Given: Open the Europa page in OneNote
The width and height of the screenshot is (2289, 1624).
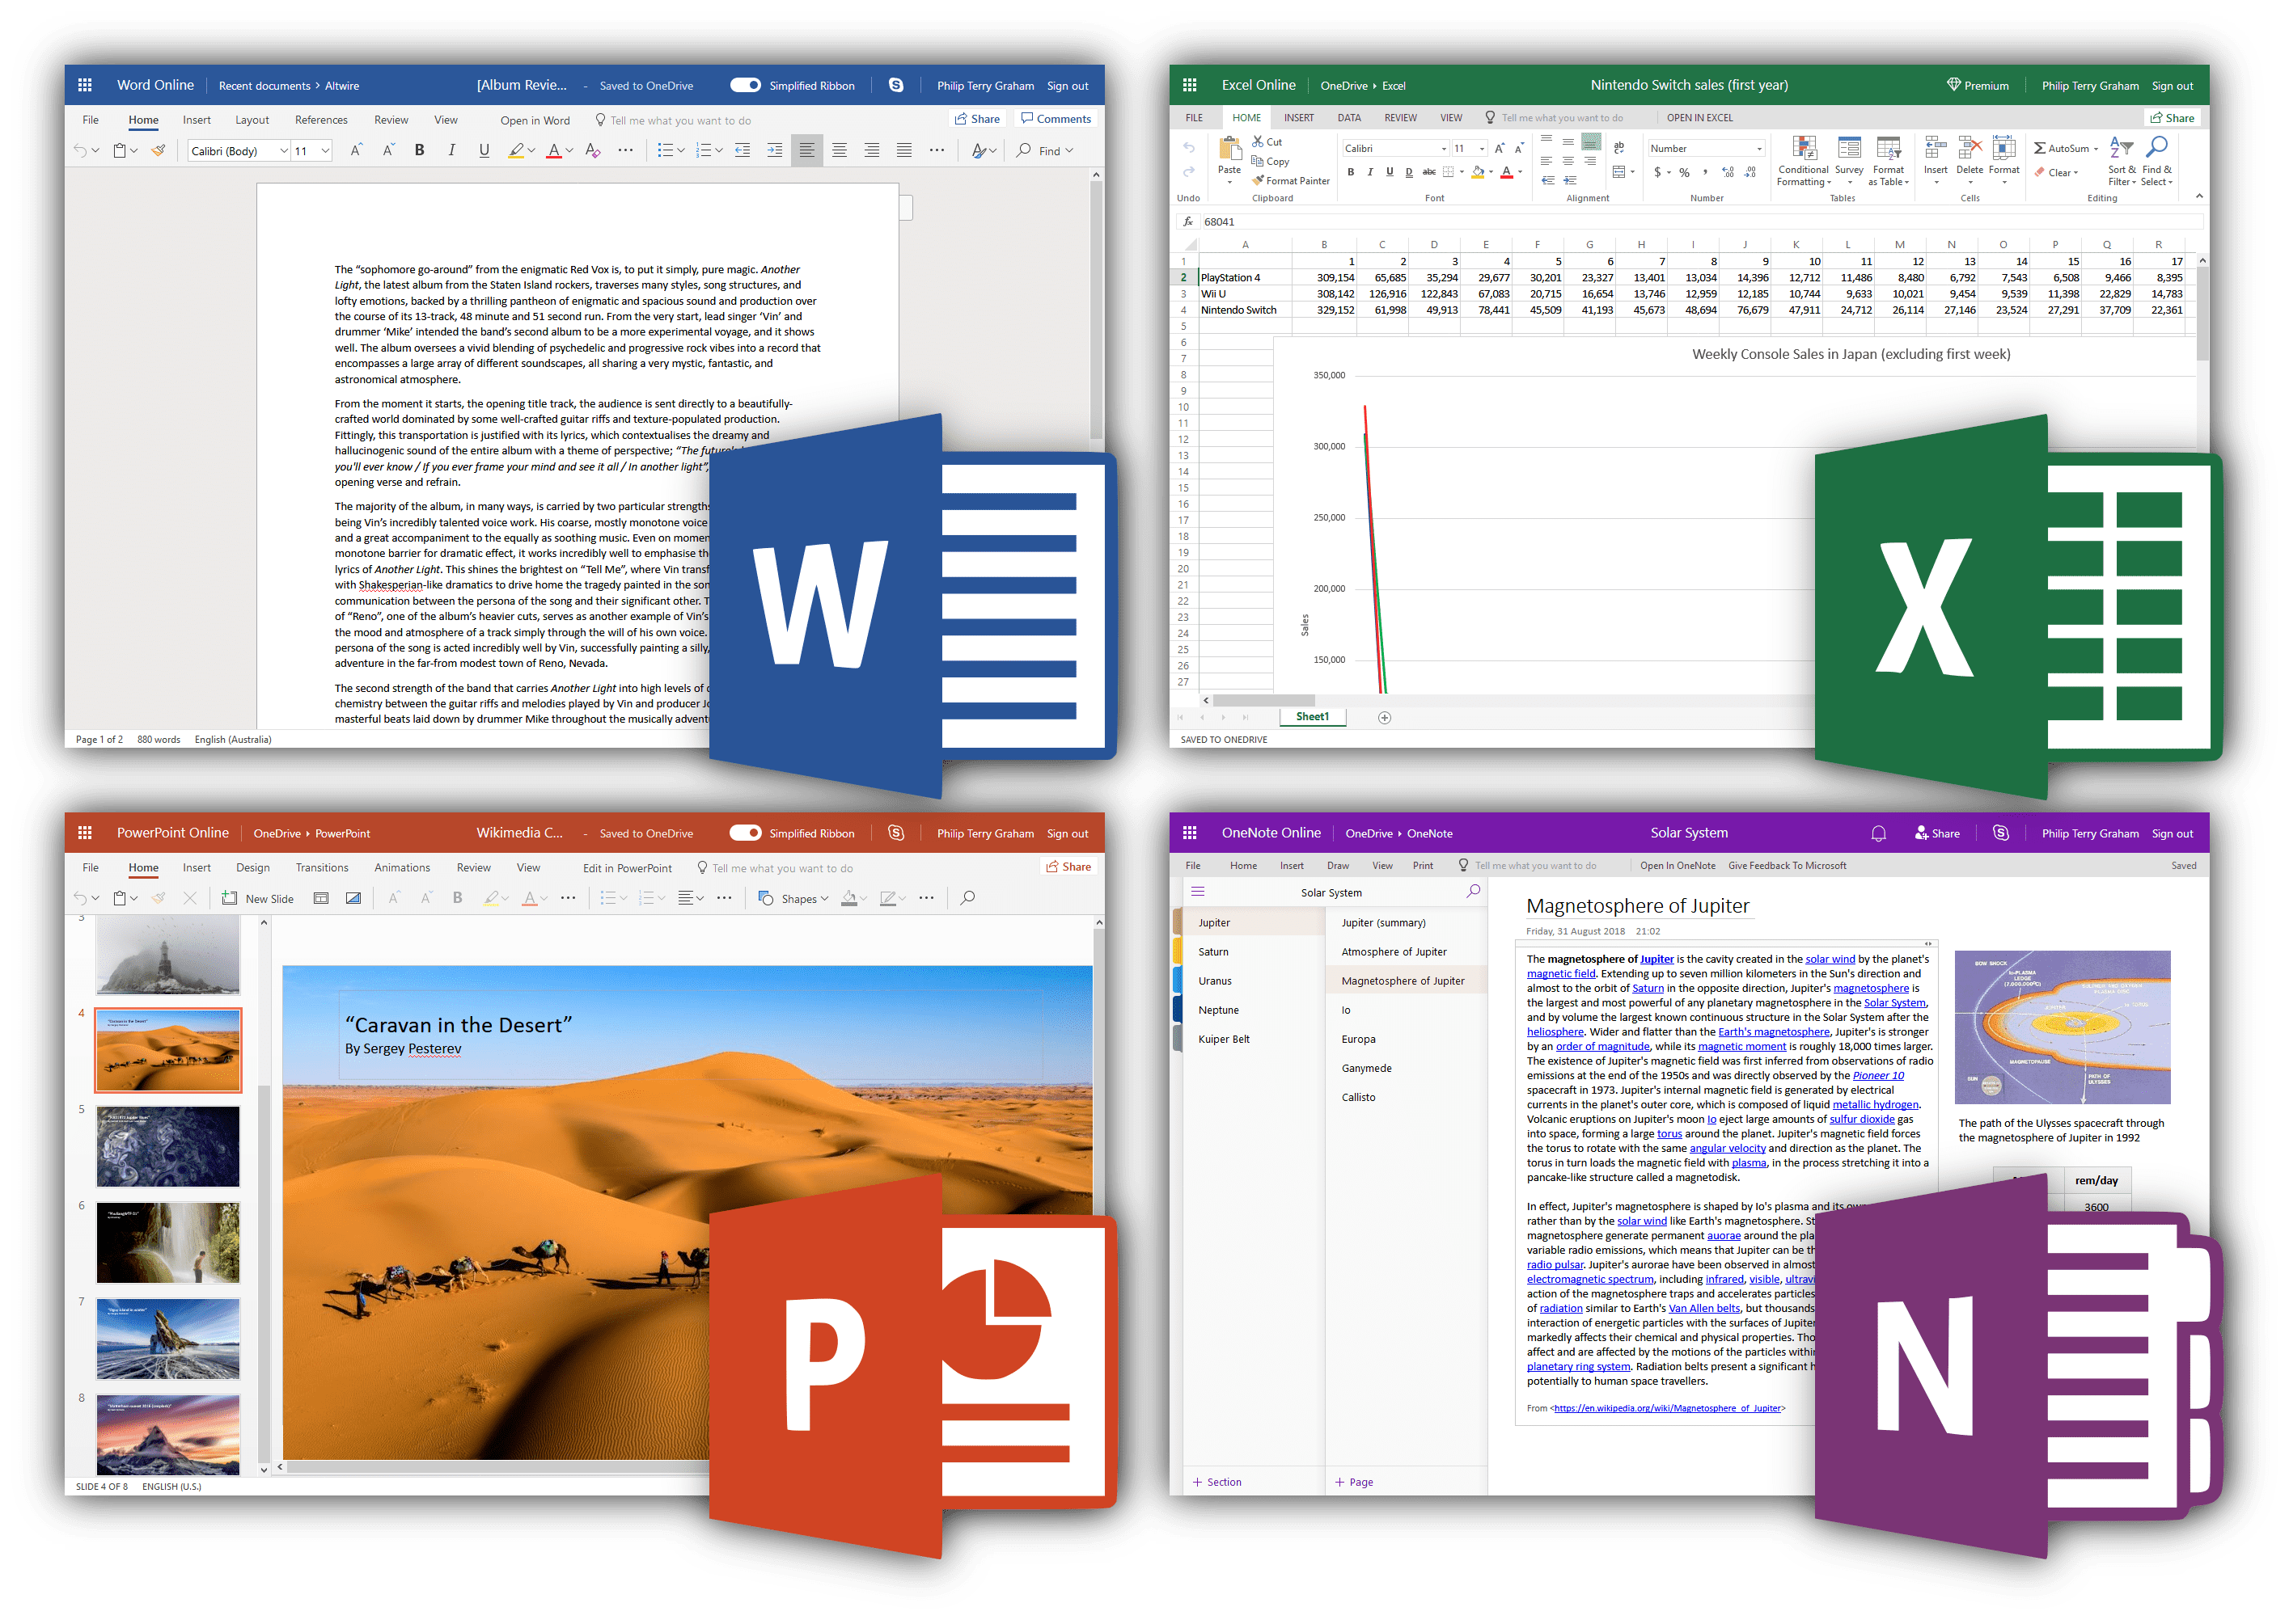Looking at the screenshot, I should [x=1357, y=1039].
